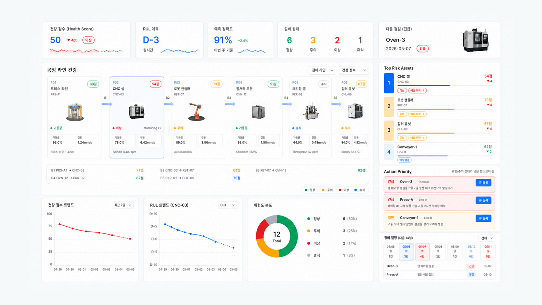Click the Press-A 월간 예방점검 schedule row
Viewport: 542px width, 305px height.
pyautogui.click(x=439, y=275)
